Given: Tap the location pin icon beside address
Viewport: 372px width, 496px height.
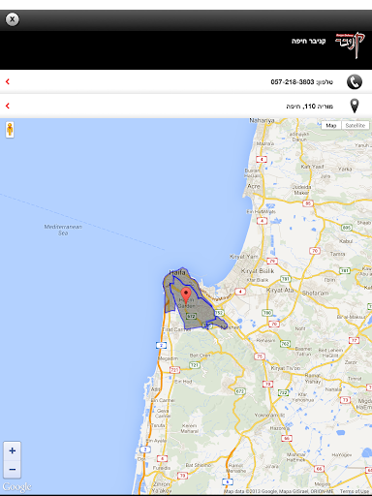Looking at the screenshot, I should click(x=355, y=106).
